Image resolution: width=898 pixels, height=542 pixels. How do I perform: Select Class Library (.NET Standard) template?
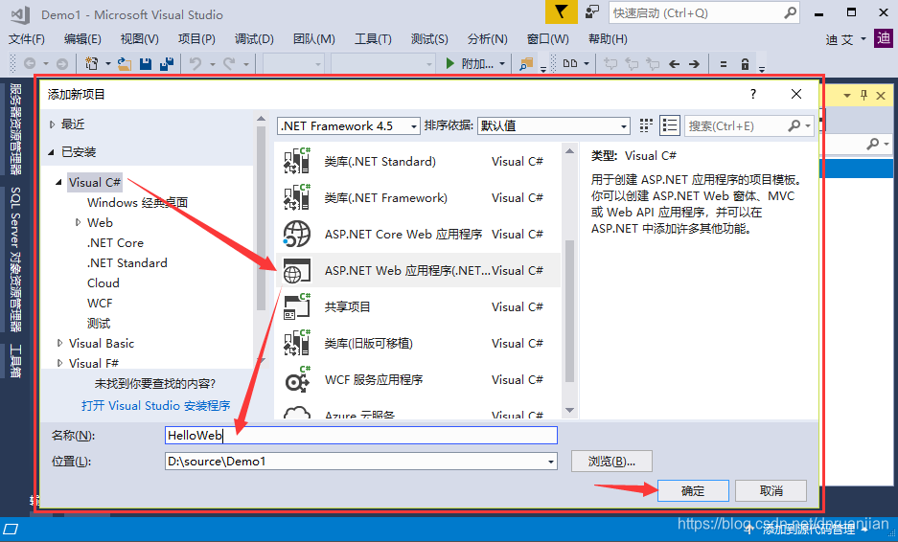pos(418,162)
